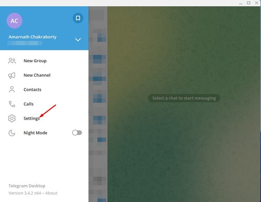261x202 pixels.
Task: Open the Settings menu item
Action: [x=44, y=118]
